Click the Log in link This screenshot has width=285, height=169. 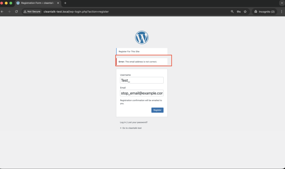tap(122, 122)
